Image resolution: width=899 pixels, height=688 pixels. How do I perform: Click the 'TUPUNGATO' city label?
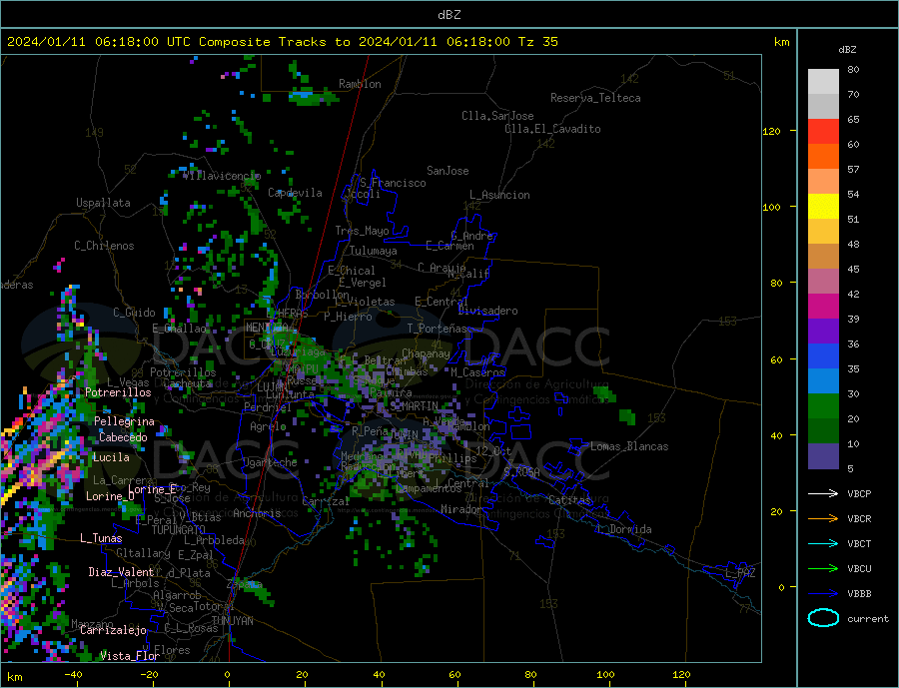[179, 530]
